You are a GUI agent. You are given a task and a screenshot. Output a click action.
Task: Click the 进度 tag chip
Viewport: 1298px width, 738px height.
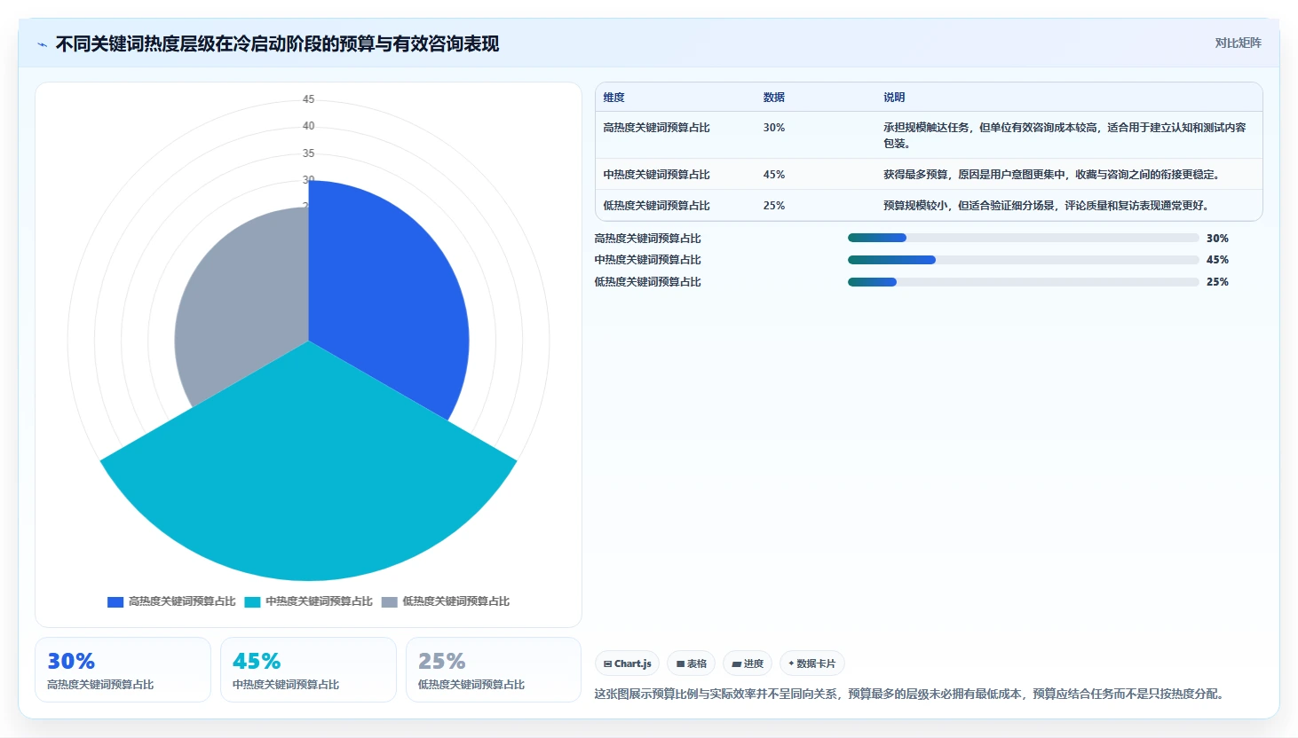(748, 663)
